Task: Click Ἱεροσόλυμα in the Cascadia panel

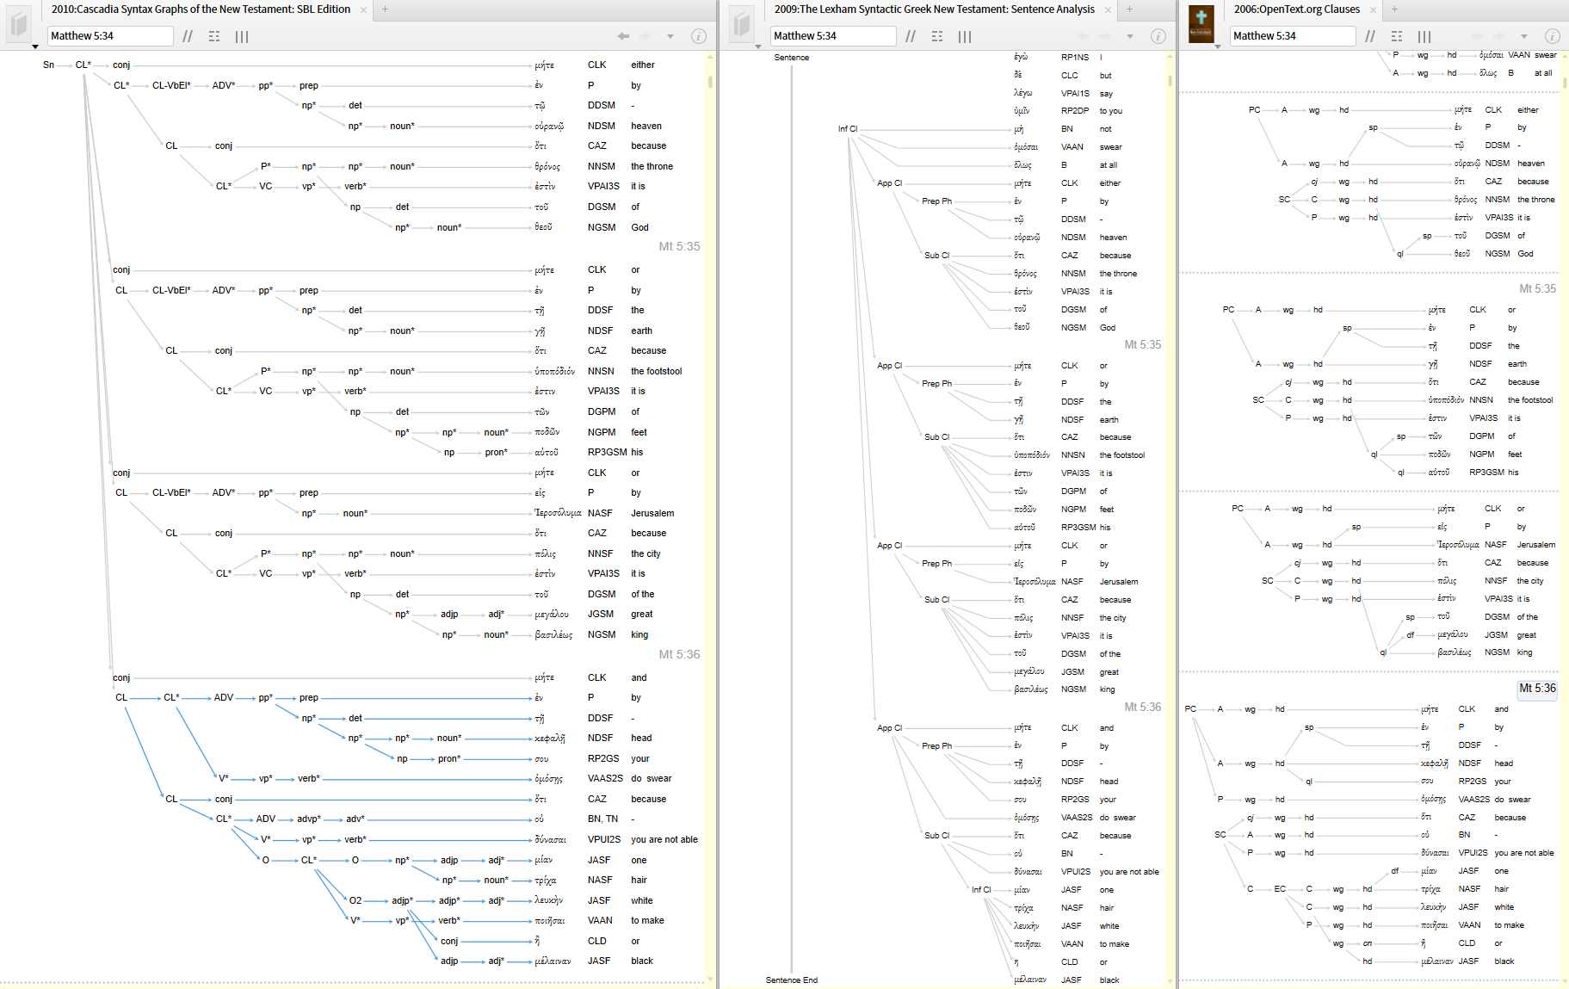Action: point(558,513)
